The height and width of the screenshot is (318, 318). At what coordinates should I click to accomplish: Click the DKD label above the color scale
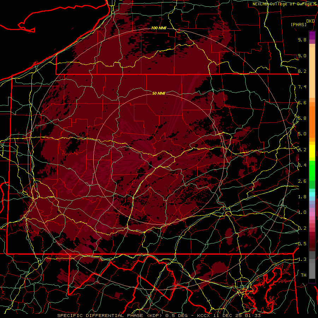(310, 21)
